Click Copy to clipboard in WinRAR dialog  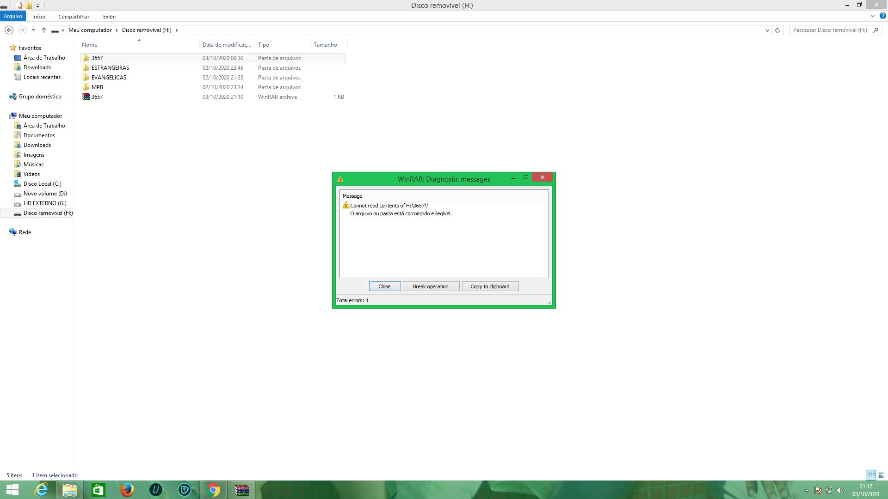tap(490, 286)
